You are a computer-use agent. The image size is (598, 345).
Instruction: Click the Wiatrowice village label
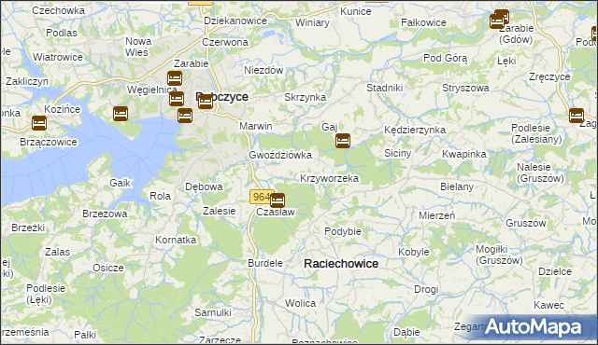click(x=58, y=58)
